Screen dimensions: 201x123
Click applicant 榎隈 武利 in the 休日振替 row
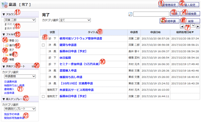pos(134,58)
